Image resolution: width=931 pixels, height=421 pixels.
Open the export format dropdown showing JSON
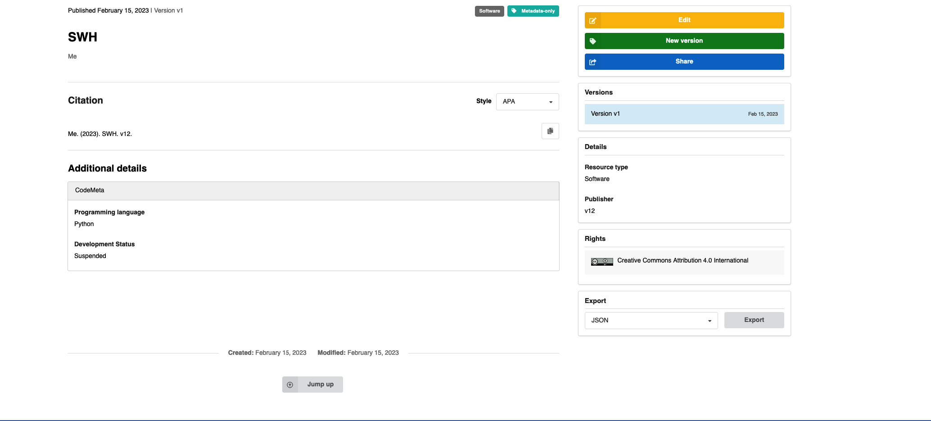(x=651, y=320)
